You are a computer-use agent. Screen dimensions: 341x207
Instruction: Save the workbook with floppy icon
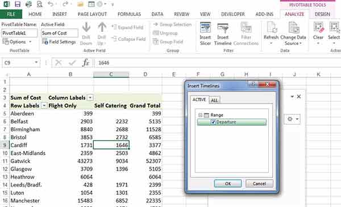coord(18,4)
